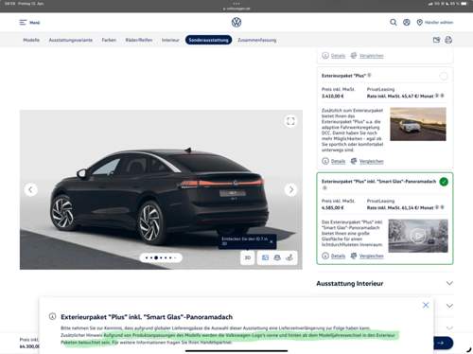
Task: Switch to the 3D view button
Action: pyautogui.click(x=248, y=257)
